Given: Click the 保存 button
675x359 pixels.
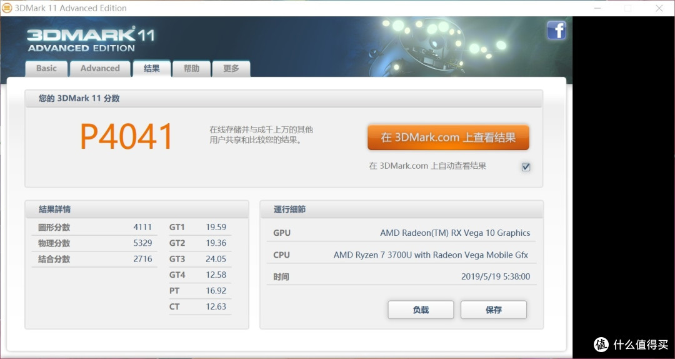Looking at the screenshot, I should 493,310.
